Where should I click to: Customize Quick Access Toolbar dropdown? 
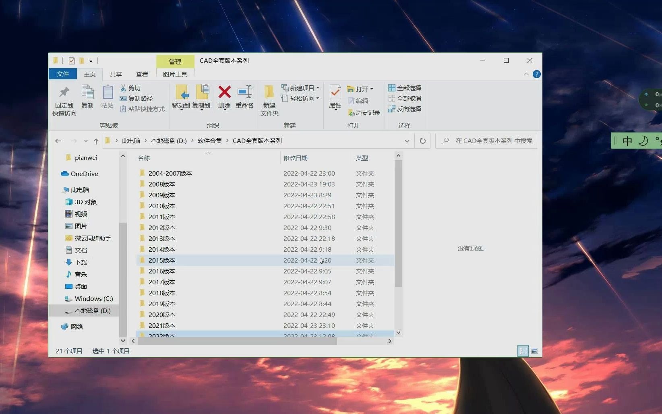tap(91, 61)
